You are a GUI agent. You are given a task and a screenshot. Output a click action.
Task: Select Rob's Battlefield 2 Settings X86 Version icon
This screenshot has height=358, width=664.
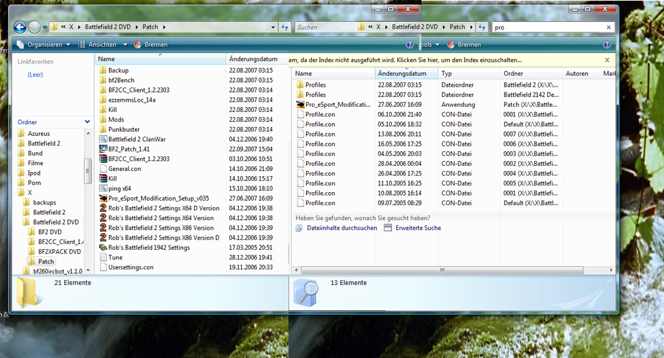(x=103, y=228)
